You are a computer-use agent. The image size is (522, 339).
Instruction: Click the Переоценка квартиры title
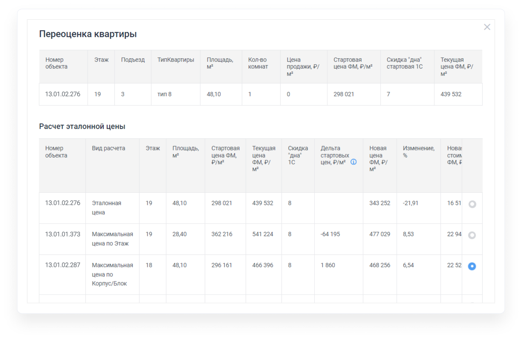88,34
